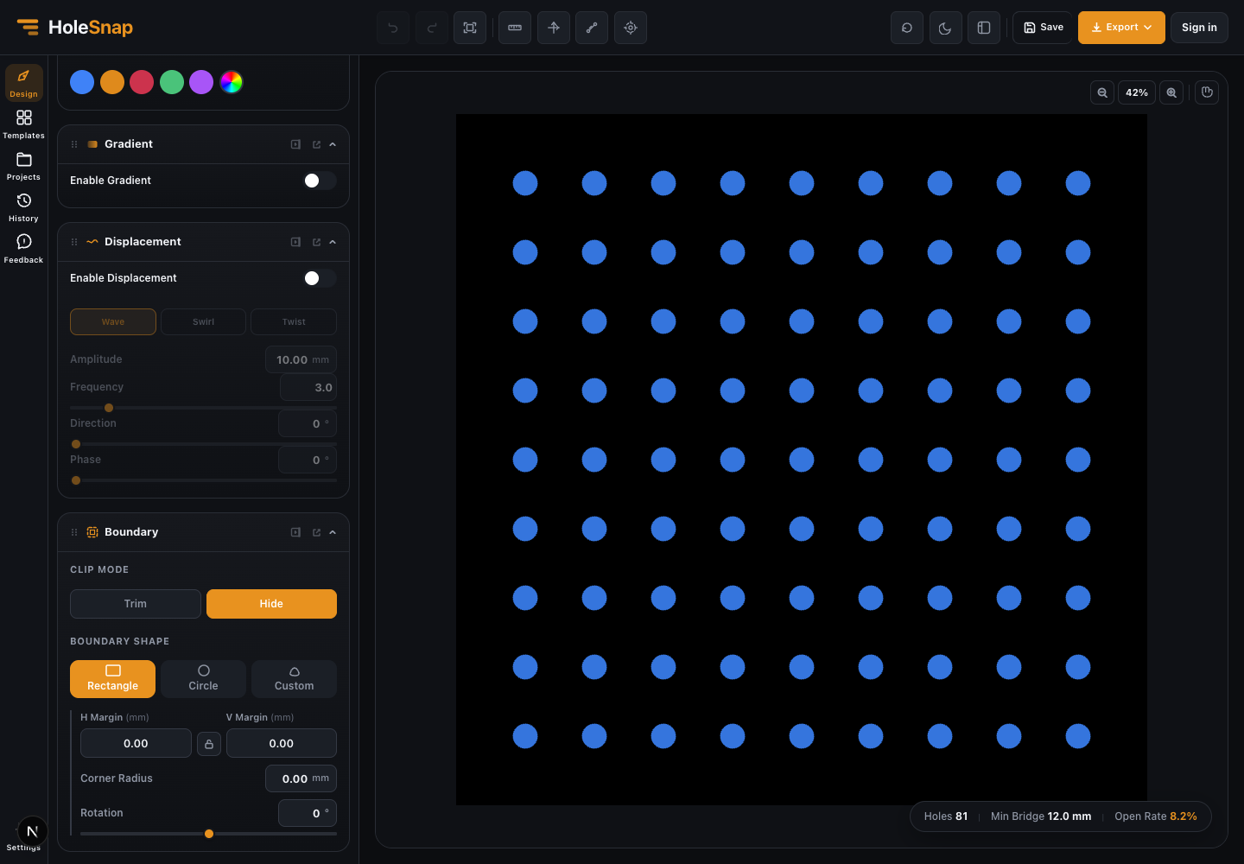Pick the orange color swatch
Viewport: 1244px width, 864px height.
coord(112,82)
